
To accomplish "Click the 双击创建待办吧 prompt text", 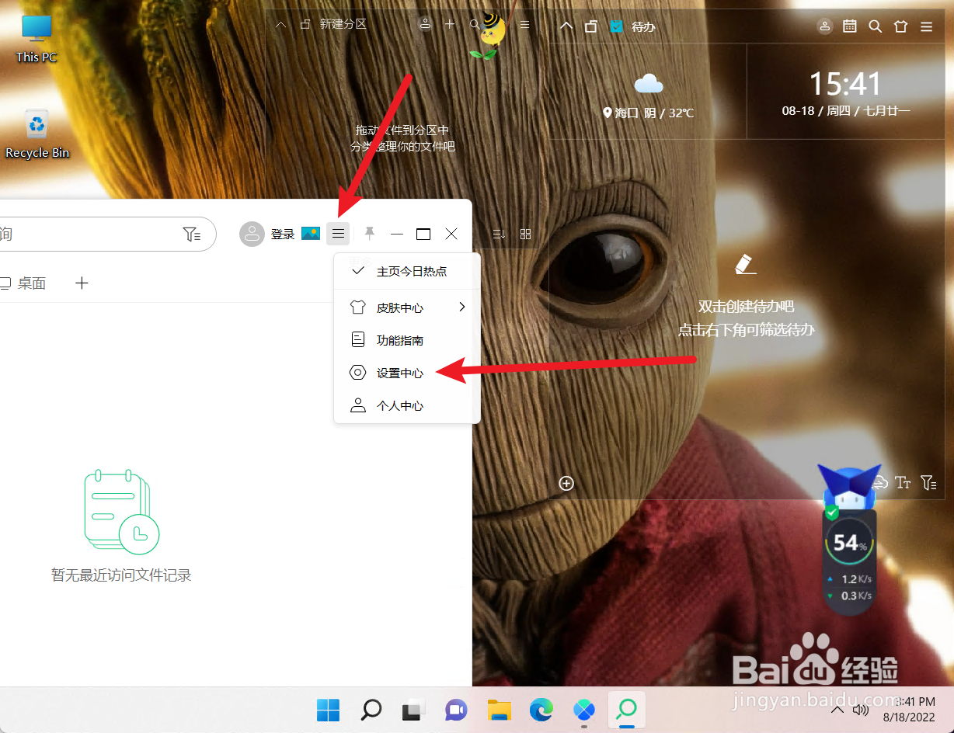I will click(x=746, y=307).
